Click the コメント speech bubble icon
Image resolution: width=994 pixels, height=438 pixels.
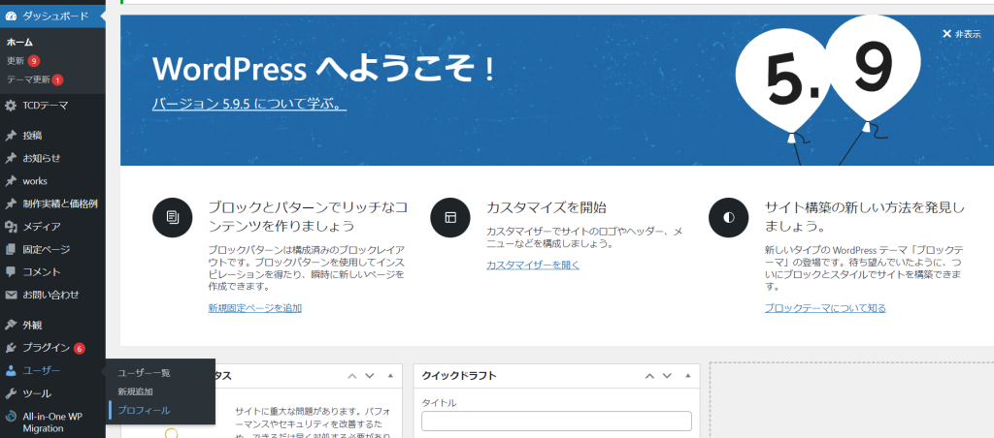(x=11, y=272)
